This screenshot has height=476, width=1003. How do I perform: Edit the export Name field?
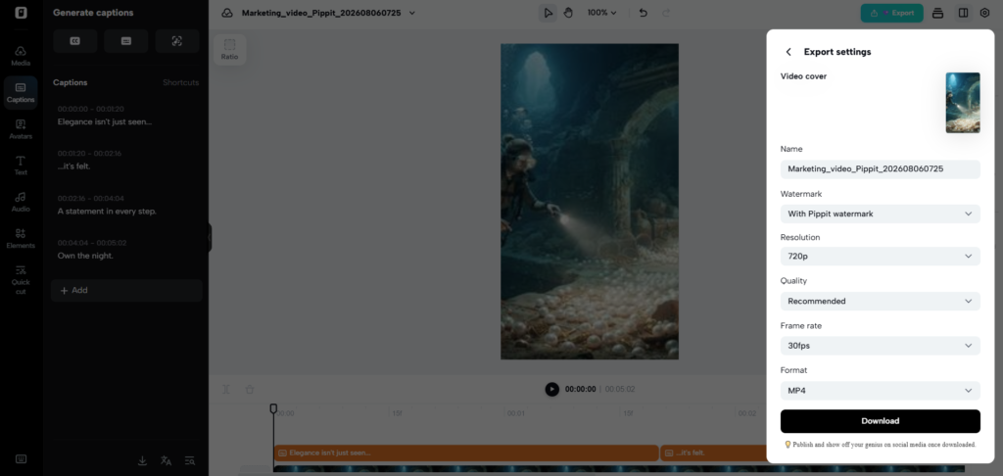tap(881, 169)
